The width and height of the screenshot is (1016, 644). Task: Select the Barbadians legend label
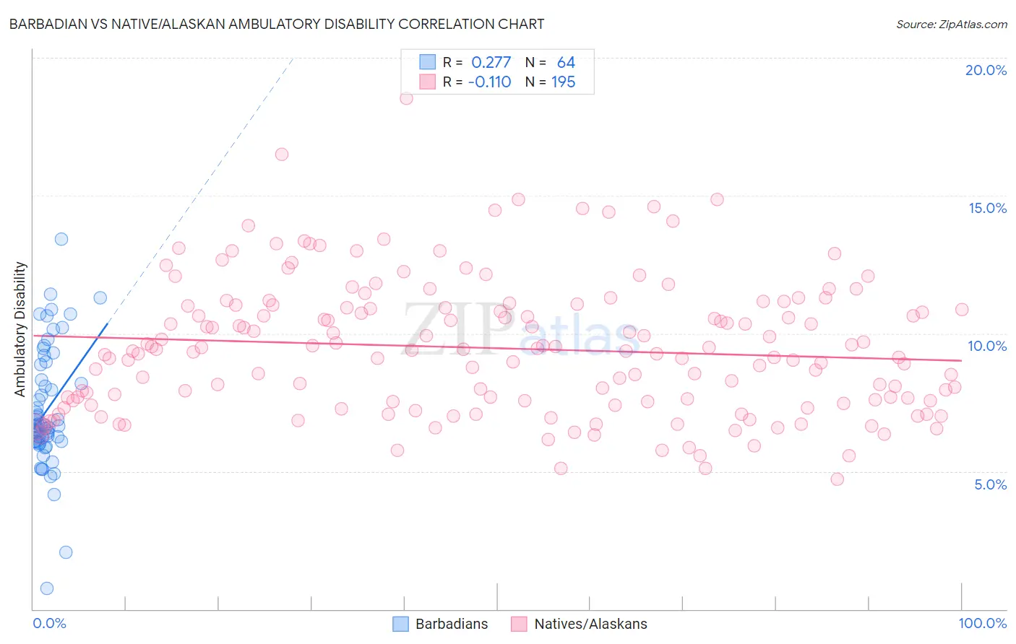(452, 624)
